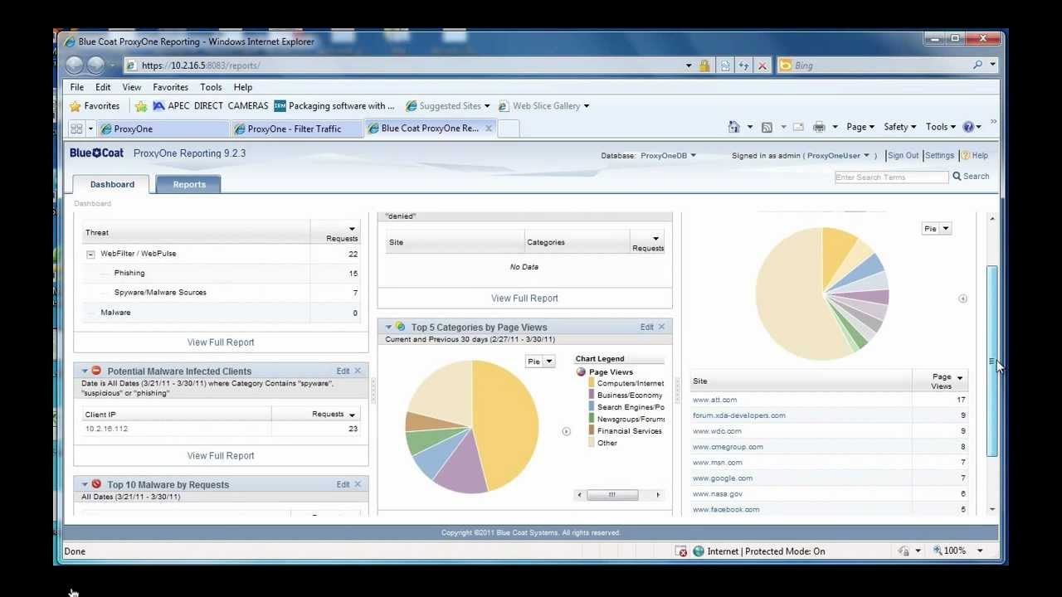Screen dimensions: 1062x597
Task: Click View Full Report under Threat table
Action: pos(221,342)
